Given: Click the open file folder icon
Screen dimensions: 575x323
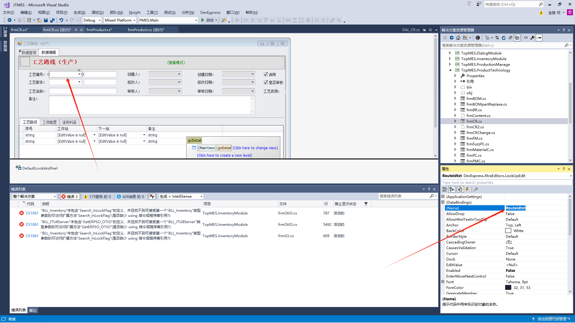Looking at the screenshot, I should tap(39, 20).
